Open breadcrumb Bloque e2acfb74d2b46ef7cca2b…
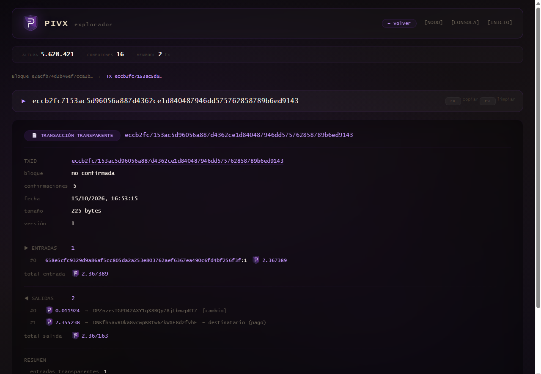The height and width of the screenshot is (374, 541). (x=52, y=76)
